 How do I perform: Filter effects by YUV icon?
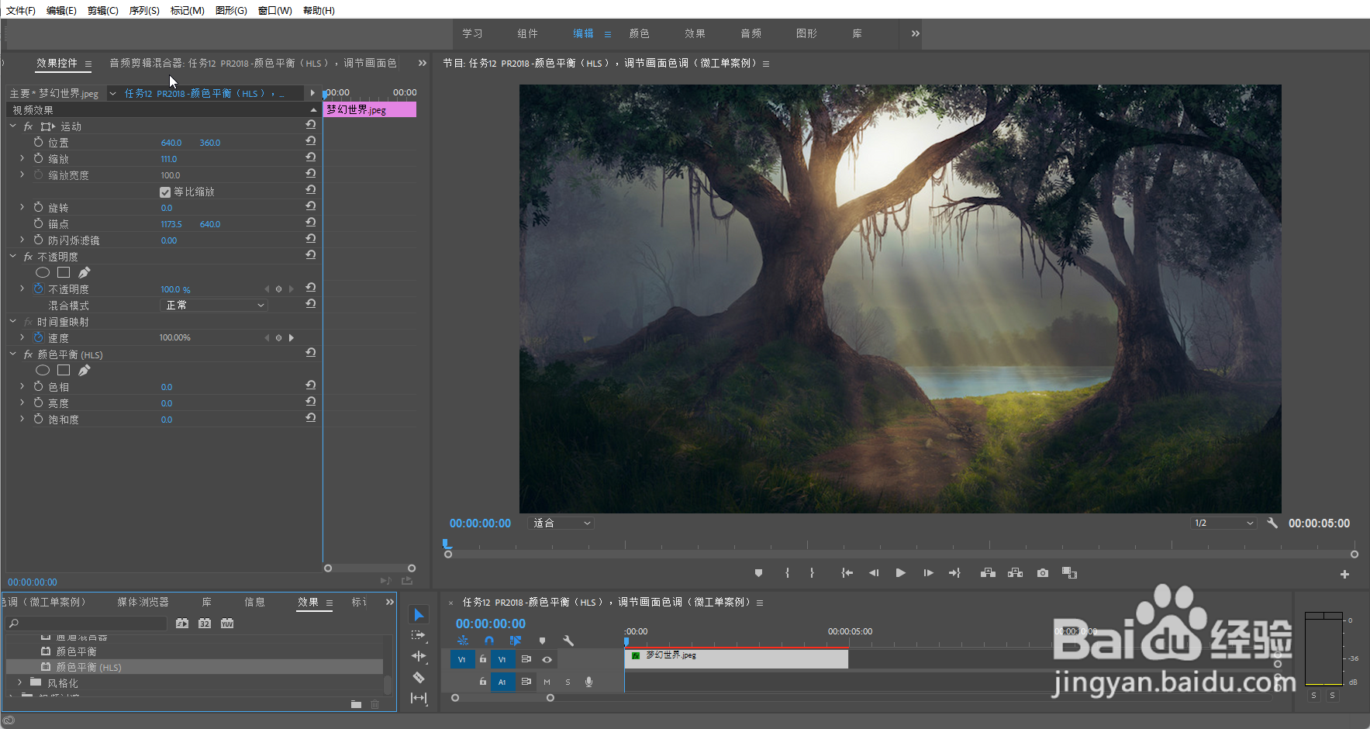[x=227, y=624]
